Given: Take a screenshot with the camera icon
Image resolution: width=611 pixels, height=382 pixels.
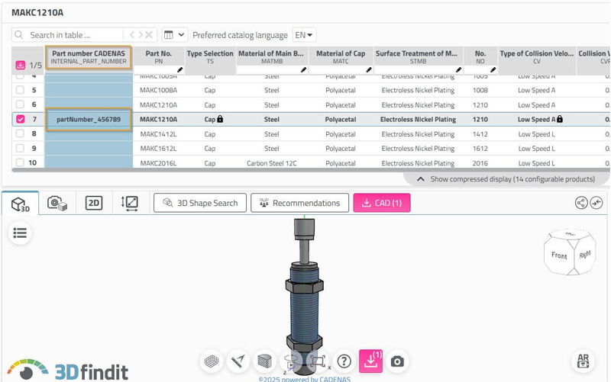Looking at the screenshot, I should coord(397,361).
